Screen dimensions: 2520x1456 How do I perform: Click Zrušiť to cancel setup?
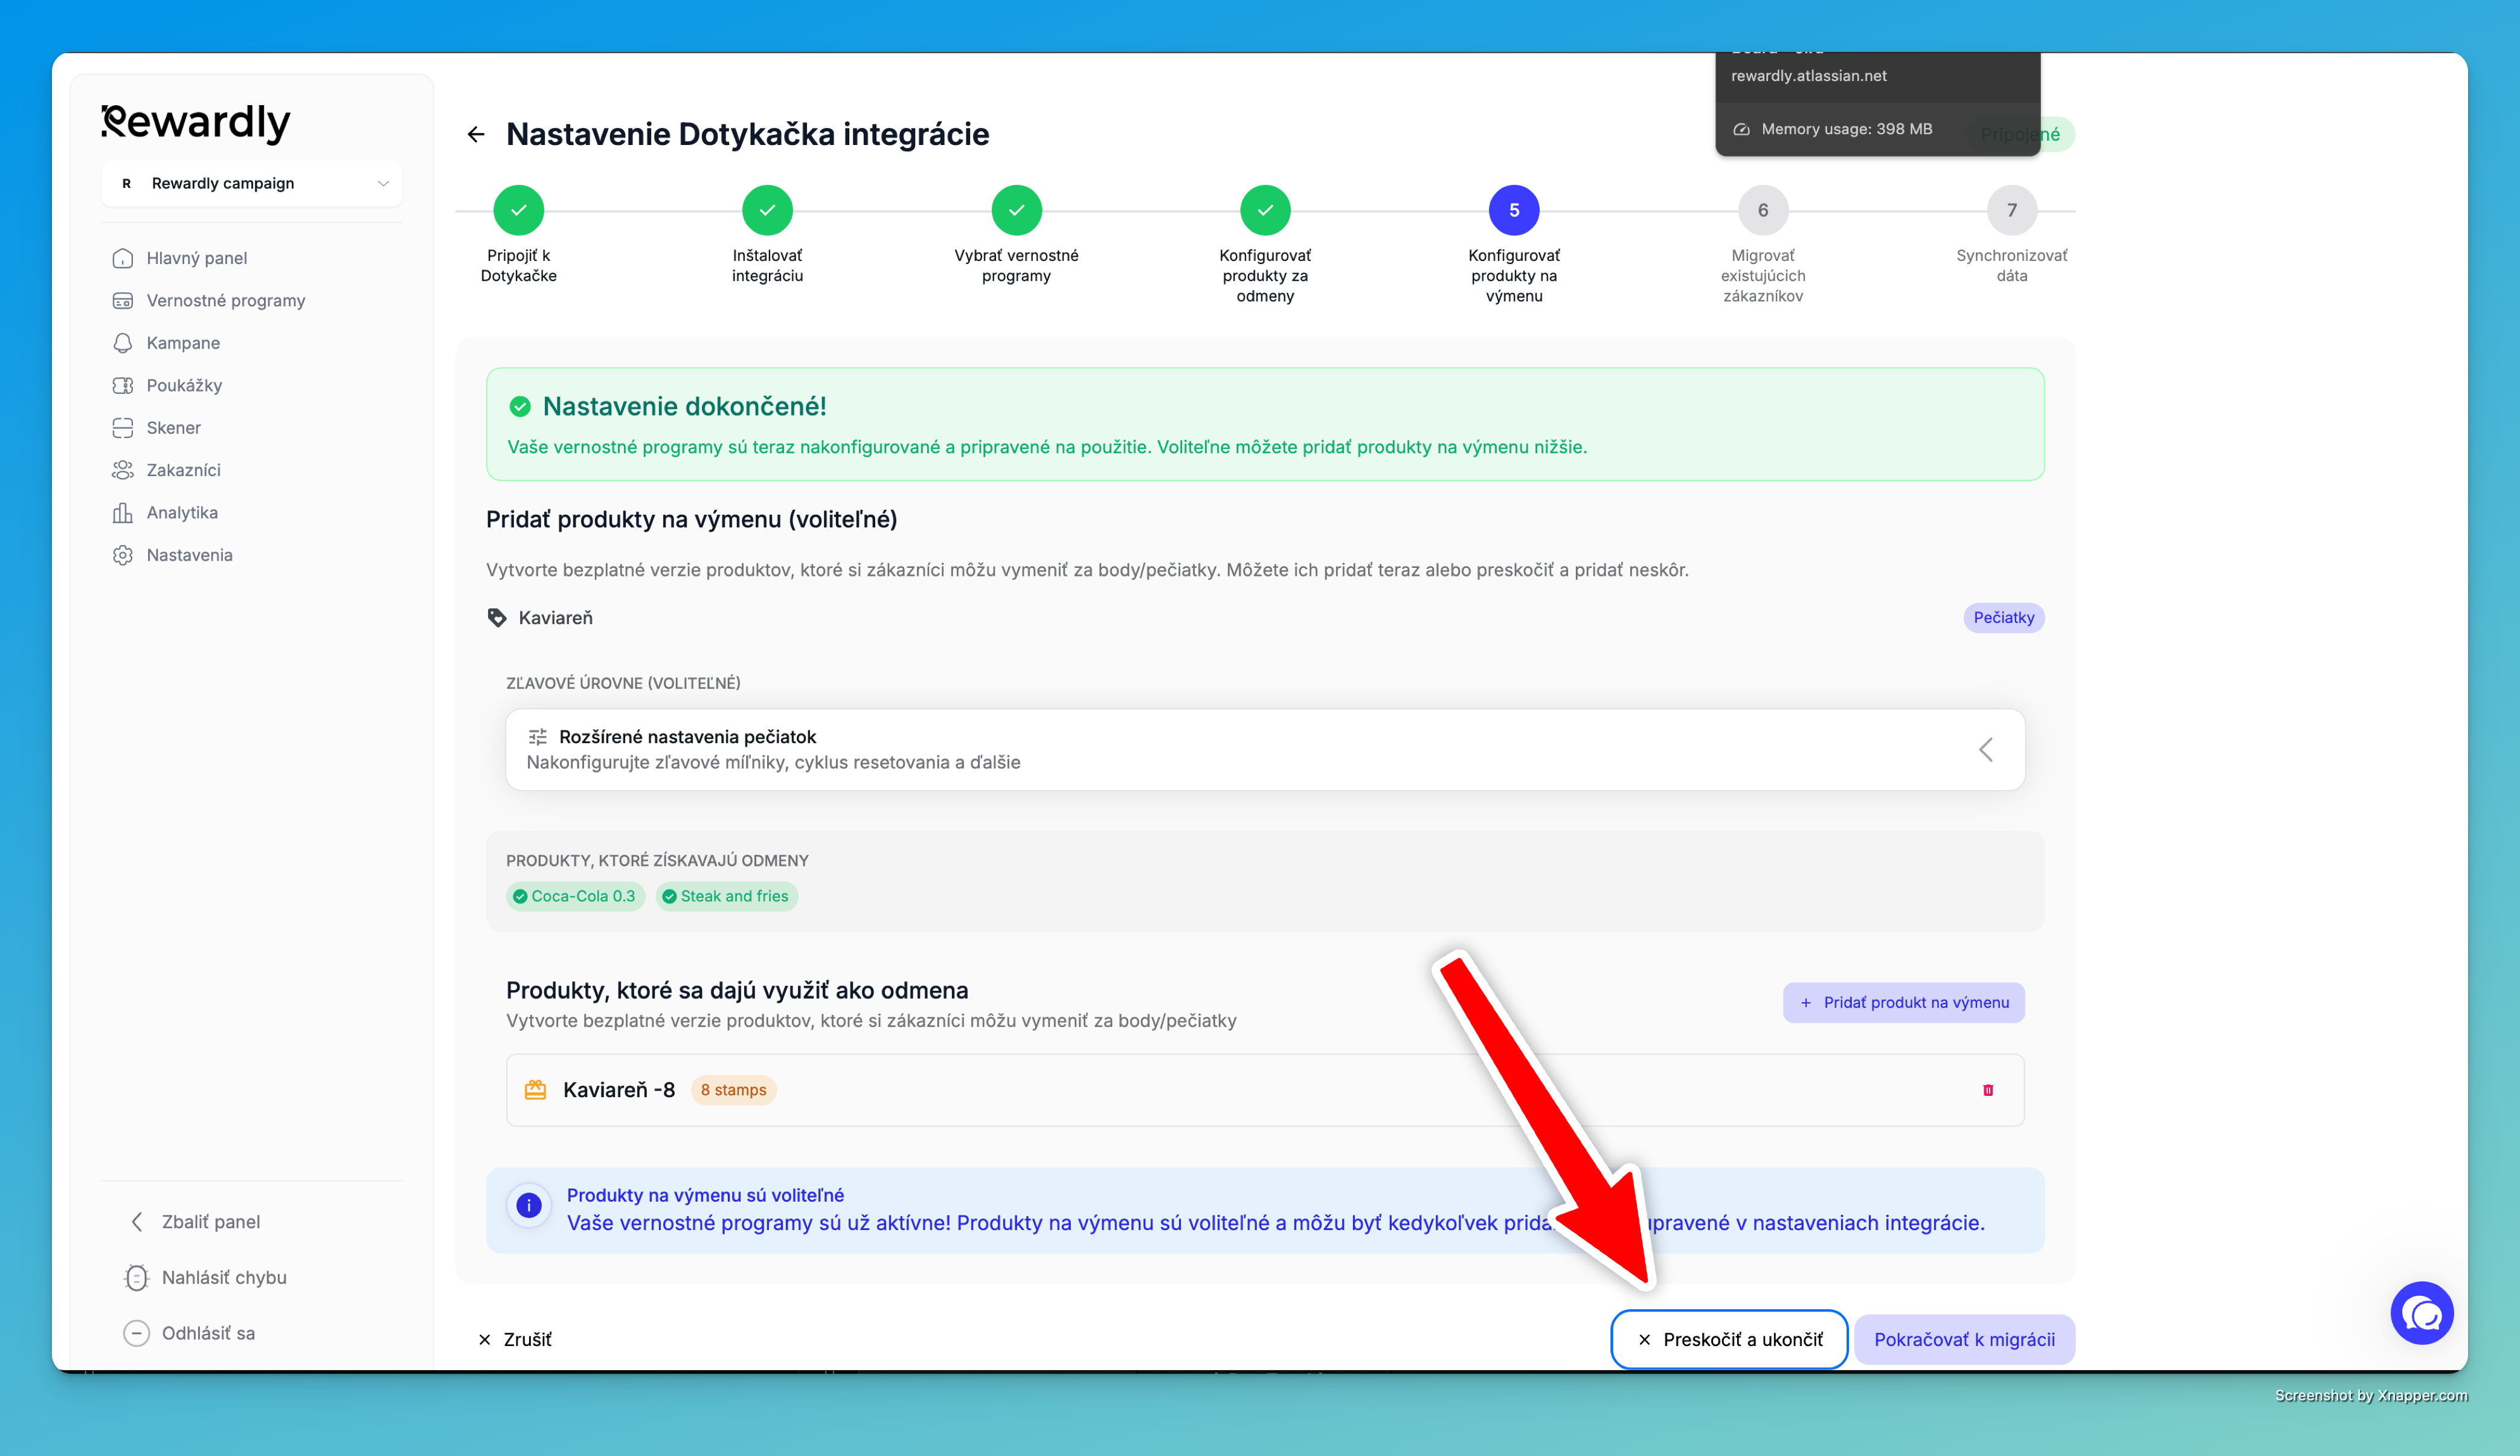515,1339
